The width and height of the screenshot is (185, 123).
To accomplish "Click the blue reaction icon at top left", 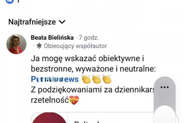I will [x=10, y=1].
